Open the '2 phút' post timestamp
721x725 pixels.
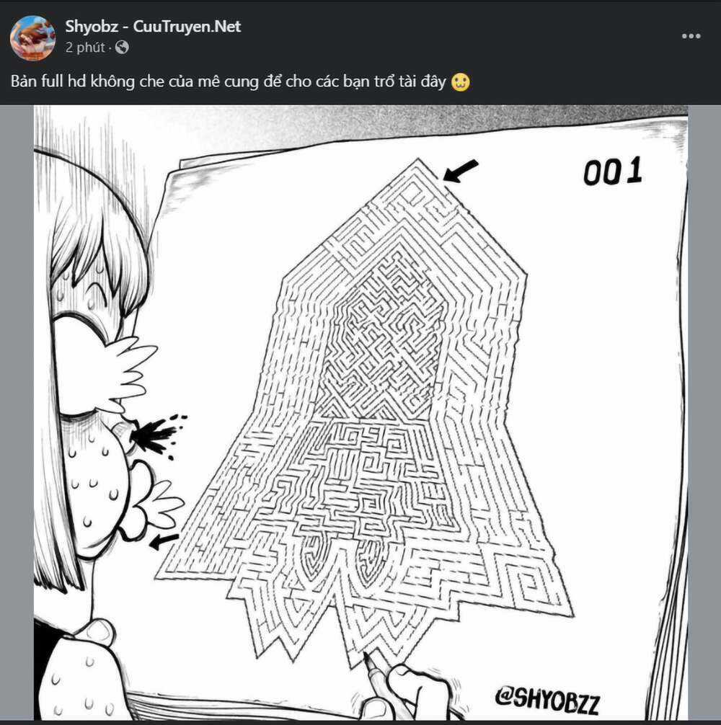tap(85, 47)
